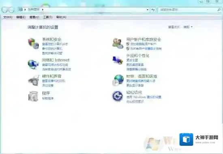223x154 pixels.
Task: Open the 硬件和声音 printer icon
Action: (34, 81)
